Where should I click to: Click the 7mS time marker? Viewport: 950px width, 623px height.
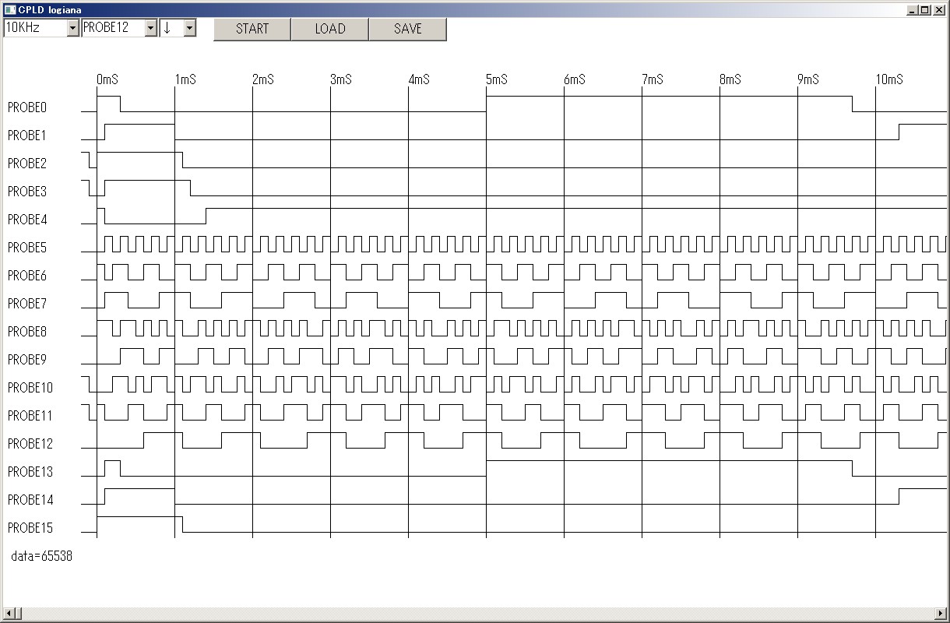tap(653, 79)
